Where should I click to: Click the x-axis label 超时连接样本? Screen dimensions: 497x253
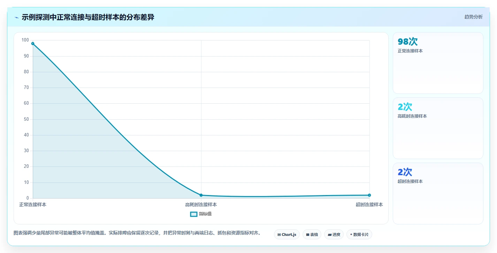pyautogui.click(x=369, y=204)
